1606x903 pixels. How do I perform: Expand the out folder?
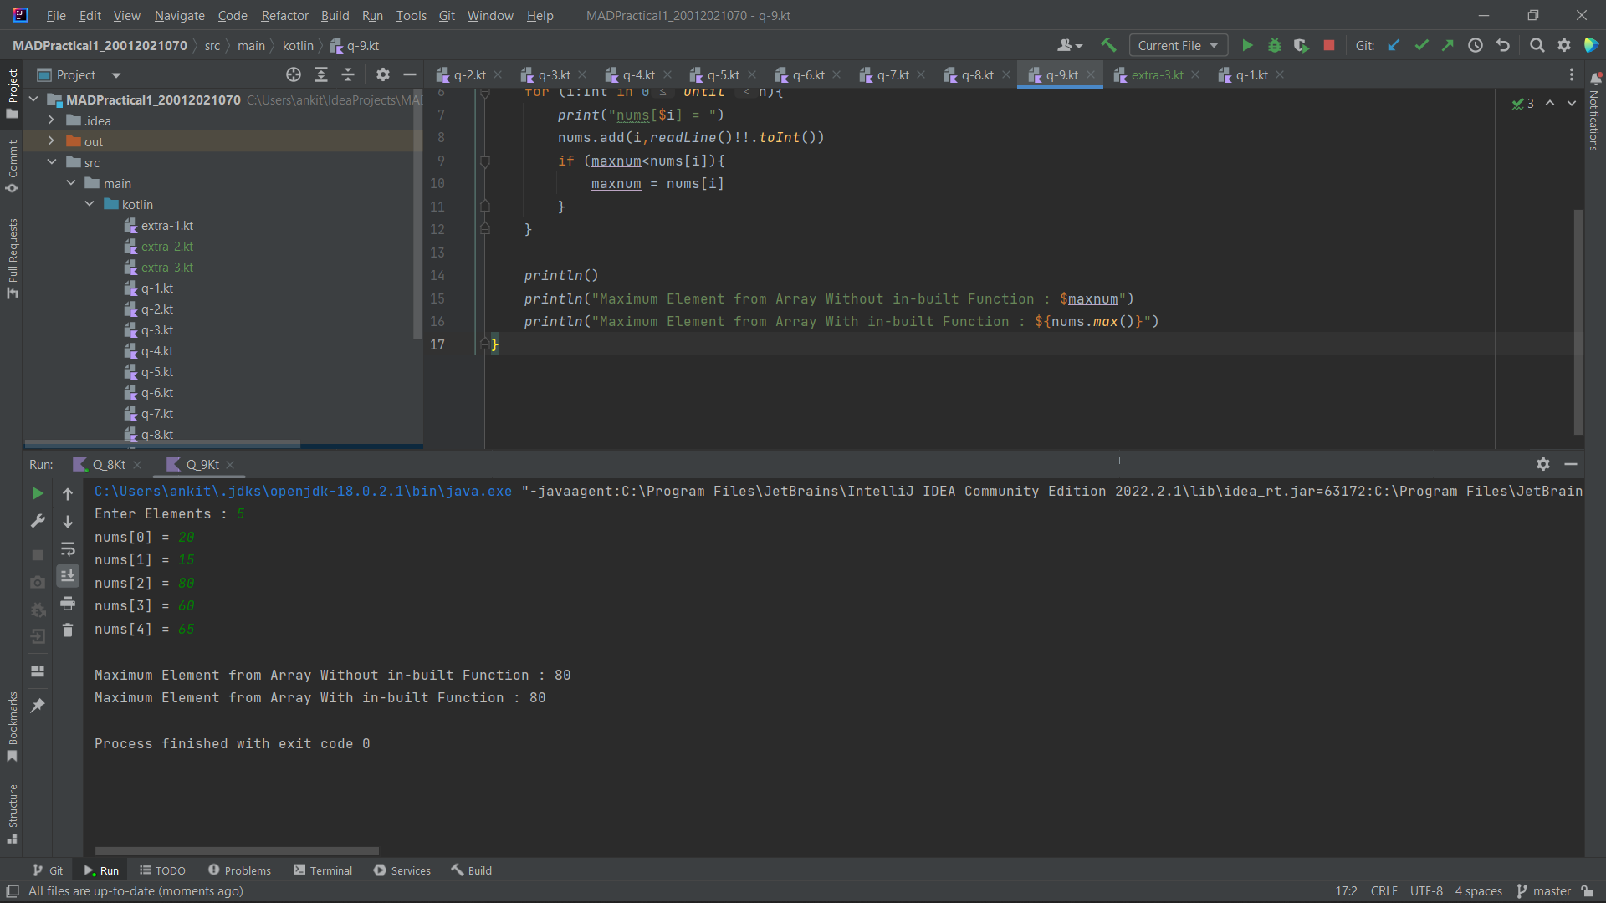click(51, 141)
